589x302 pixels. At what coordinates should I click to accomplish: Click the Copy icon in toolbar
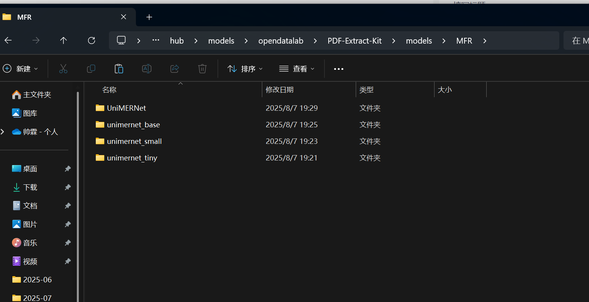[91, 69]
